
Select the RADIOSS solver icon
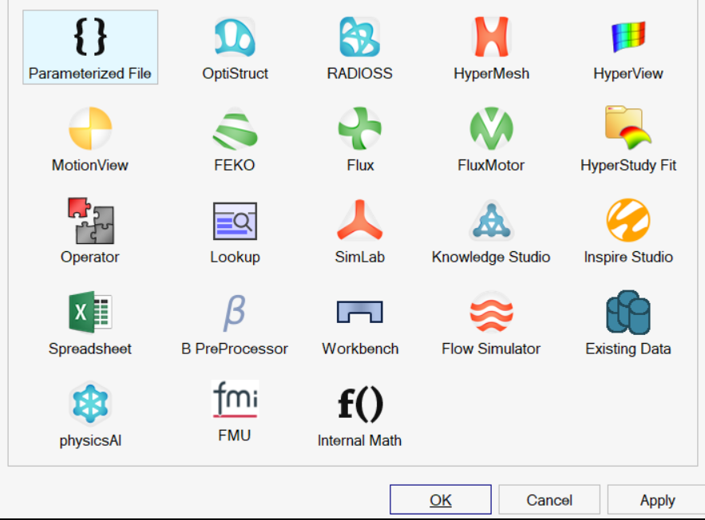[360, 37]
